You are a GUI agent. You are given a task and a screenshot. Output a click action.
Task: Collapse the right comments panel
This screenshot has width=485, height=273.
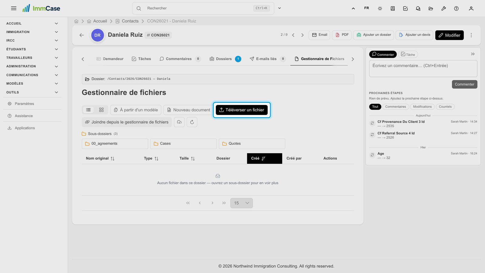pyautogui.click(x=473, y=54)
